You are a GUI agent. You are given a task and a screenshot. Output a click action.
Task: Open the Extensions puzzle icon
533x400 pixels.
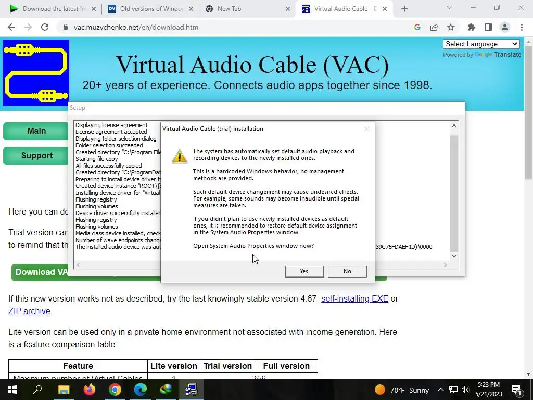(x=472, y=27)
